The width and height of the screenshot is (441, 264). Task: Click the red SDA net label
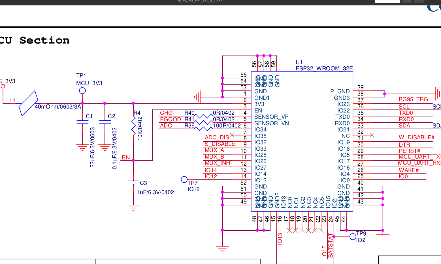tap(404, 125)
